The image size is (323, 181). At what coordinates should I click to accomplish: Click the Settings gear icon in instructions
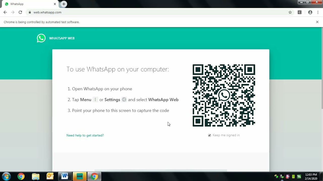click(124, 100)
